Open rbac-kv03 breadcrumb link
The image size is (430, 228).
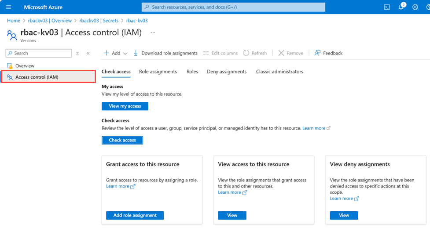point(137,21)
